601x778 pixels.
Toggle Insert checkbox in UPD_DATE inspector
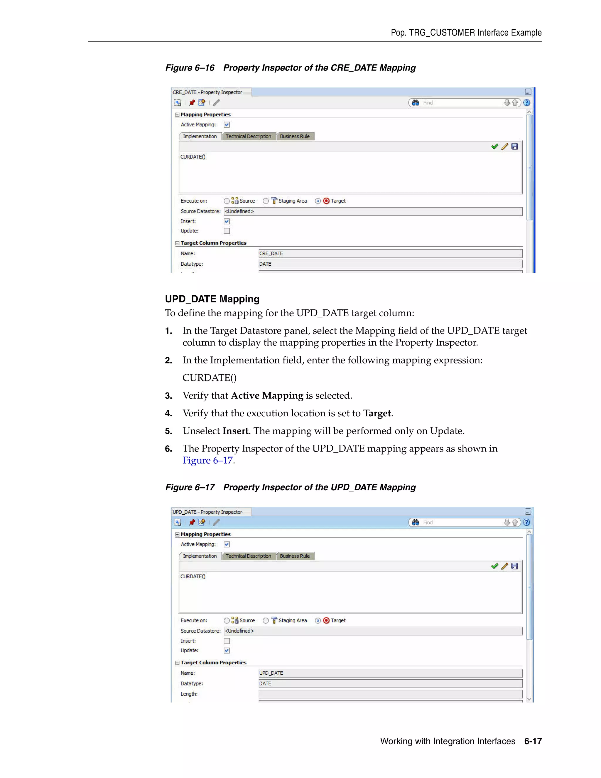(x=227, y=641)
